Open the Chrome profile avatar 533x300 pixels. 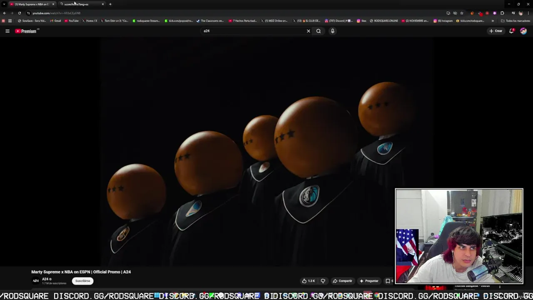coord(521,13)
